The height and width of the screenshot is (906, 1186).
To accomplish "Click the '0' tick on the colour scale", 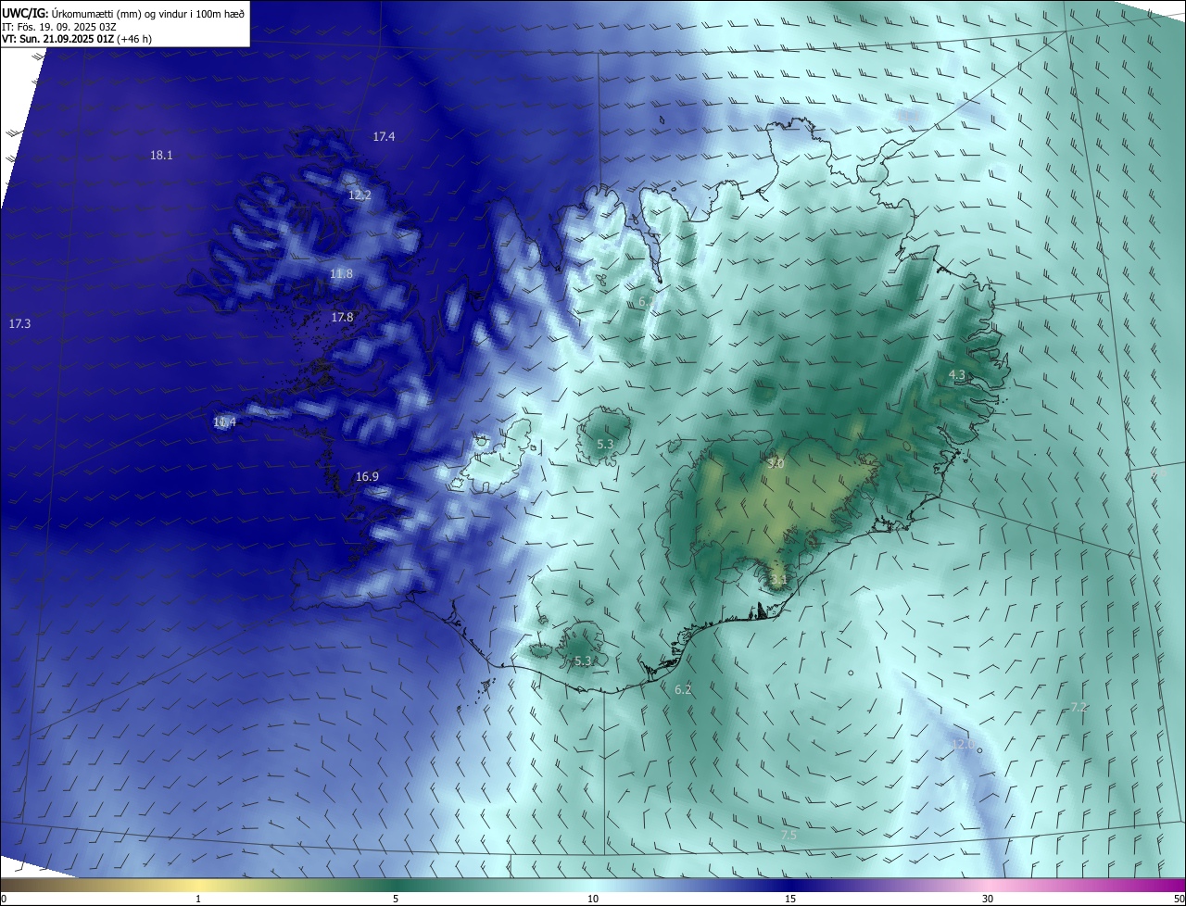I will (x=3, y=899).
